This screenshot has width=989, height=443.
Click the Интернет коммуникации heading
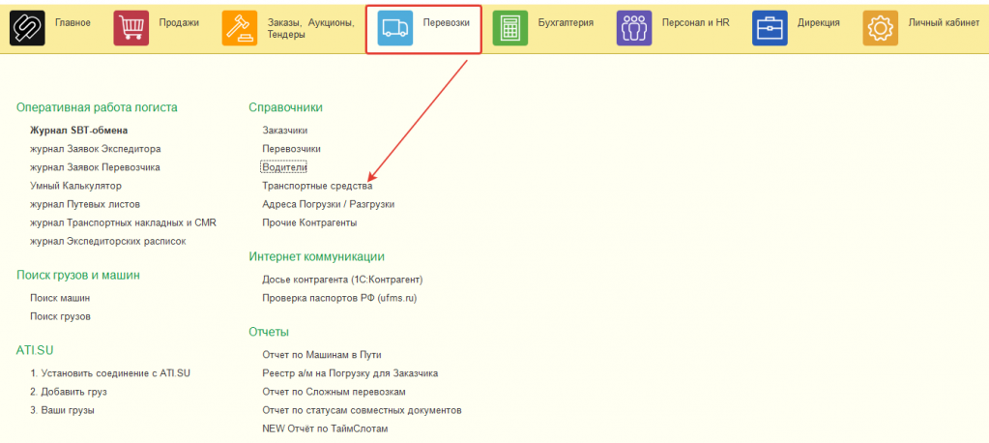[317, 257]
